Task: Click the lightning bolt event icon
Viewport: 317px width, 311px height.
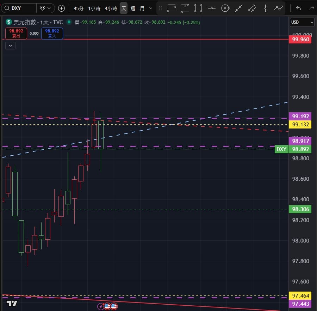Action: coord(100,306)
